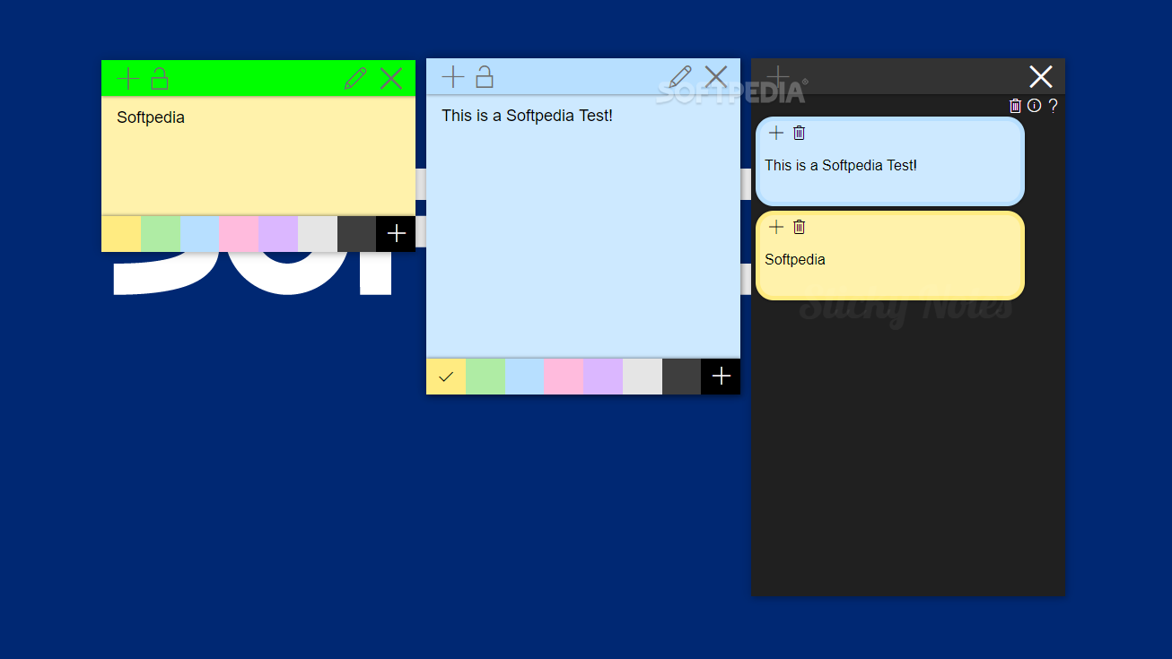Click the dimmed plus icon in the dark notes list header

[778, 77]
